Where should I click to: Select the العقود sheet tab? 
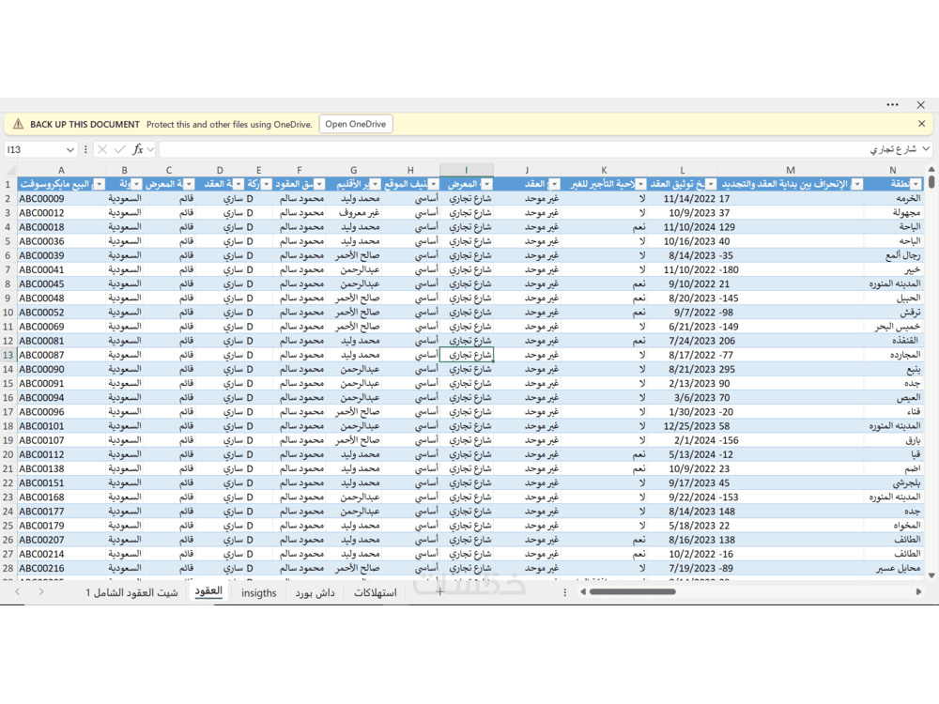tap(208, 592)
